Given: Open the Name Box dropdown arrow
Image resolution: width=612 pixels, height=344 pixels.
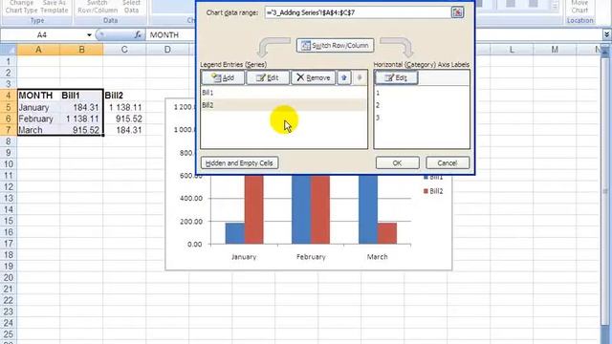Looking at the screenshot, I should coord(89,35).
